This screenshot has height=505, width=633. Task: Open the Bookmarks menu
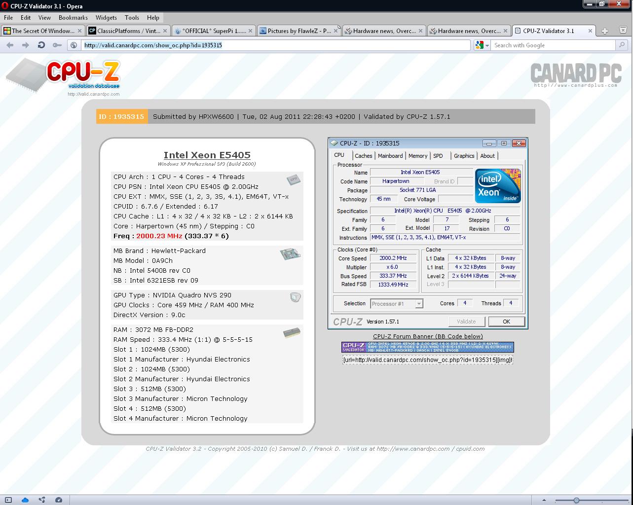pos(73,17)
